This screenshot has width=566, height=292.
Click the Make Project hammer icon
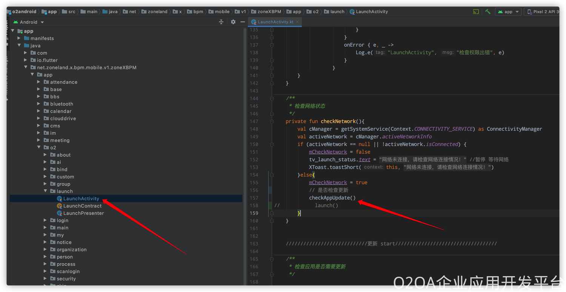(488, 12)
